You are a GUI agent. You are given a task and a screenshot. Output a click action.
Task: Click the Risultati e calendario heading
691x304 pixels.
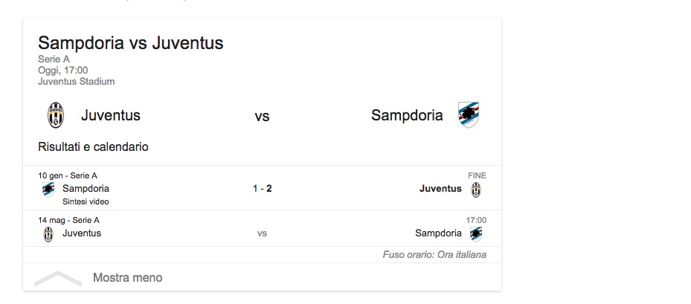pos(93,146)
